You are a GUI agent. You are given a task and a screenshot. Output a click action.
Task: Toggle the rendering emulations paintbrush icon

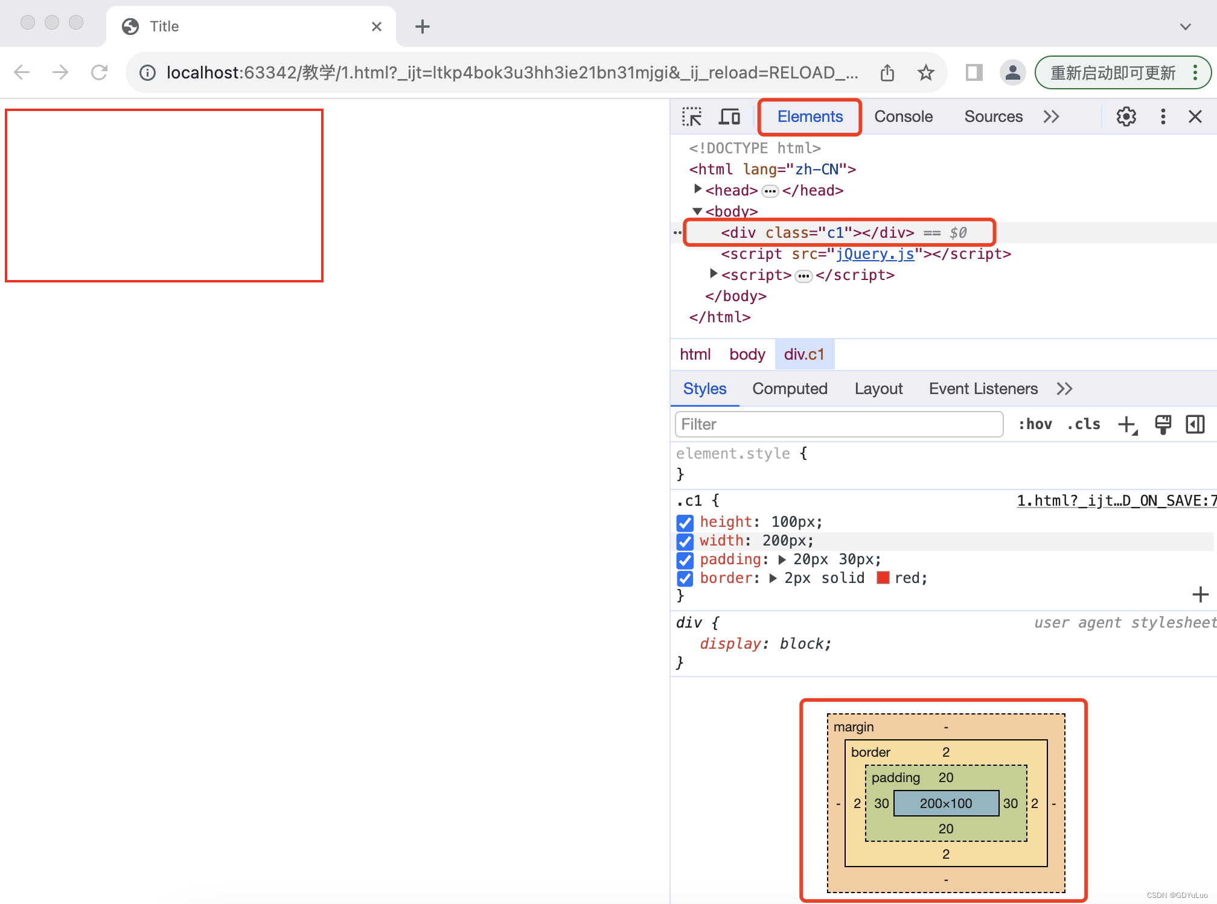1163,425
